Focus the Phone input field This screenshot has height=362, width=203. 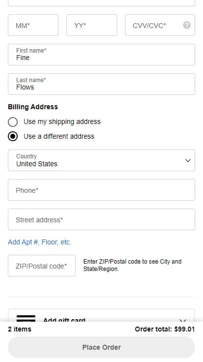101,190
